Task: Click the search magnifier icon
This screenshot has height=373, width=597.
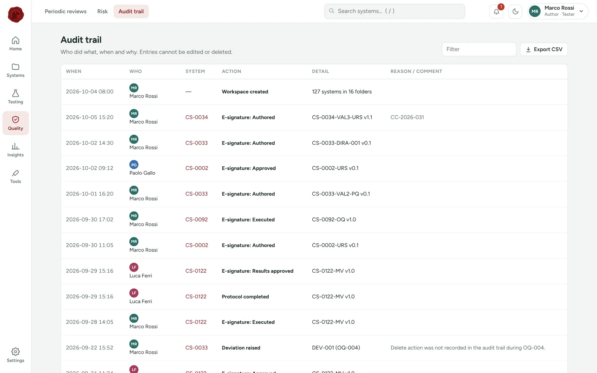Action: pyautogui.click(x=331, y=11)
